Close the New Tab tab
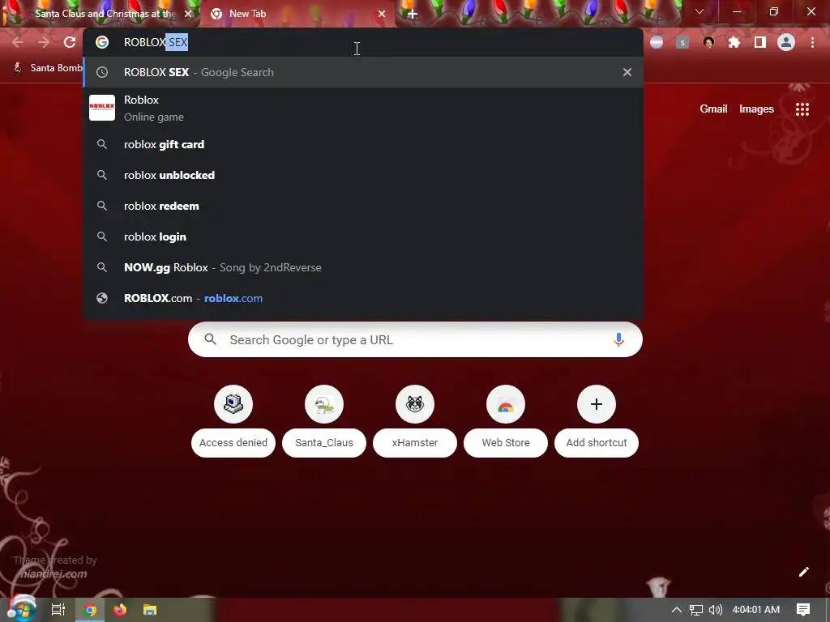The height and width of the screenshot is (622, 830). point(382,14)
